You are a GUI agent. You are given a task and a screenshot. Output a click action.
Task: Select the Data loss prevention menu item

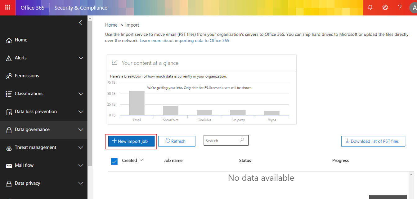click(44, 112)
